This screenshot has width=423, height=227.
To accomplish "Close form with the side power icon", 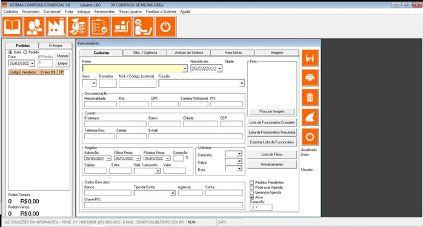I will (310, 137).
